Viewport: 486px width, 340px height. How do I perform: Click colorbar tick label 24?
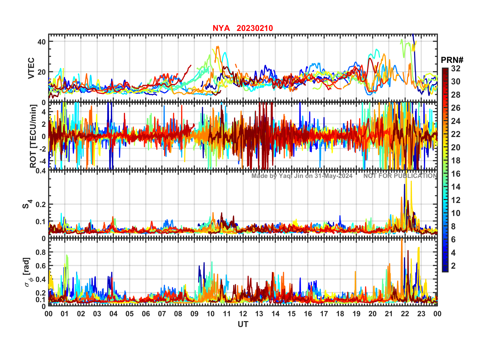456,121
